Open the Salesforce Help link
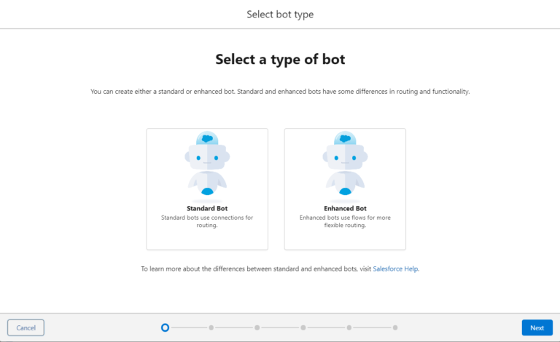Screen dimensions: 560x342 395,269
